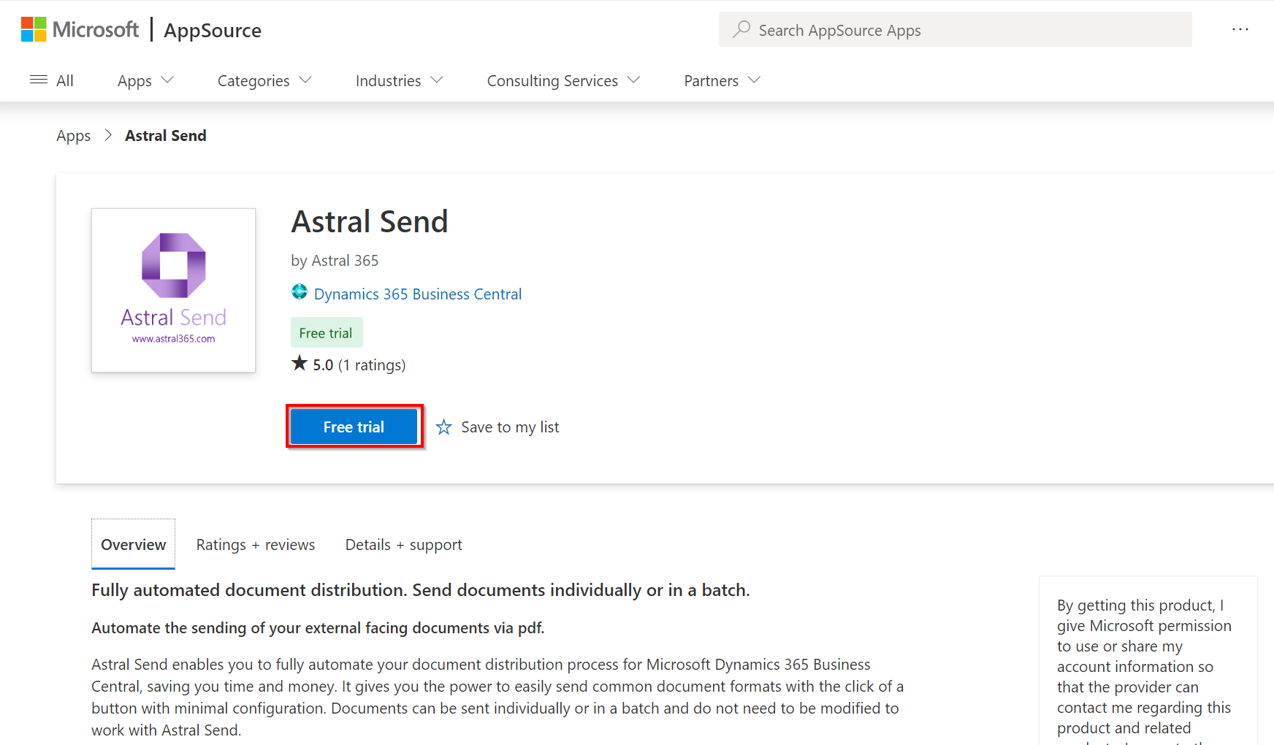This screenshot has width=1274, height=745.
Task: Expand the Apps dropdown menu
Action: point(145,80)
